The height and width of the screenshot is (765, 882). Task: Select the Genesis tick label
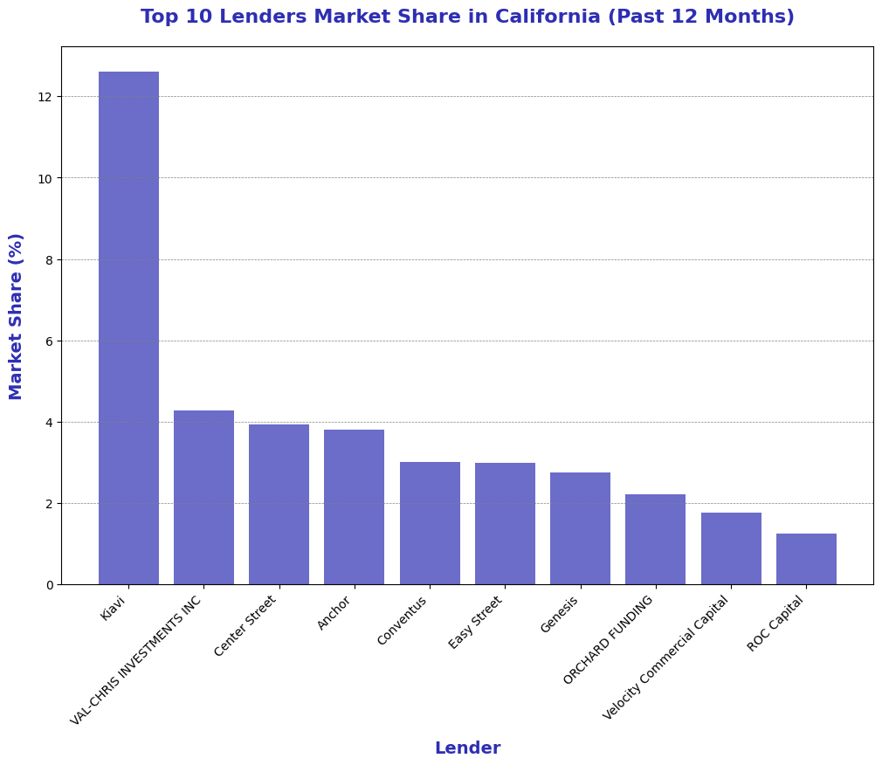[559, 614]
